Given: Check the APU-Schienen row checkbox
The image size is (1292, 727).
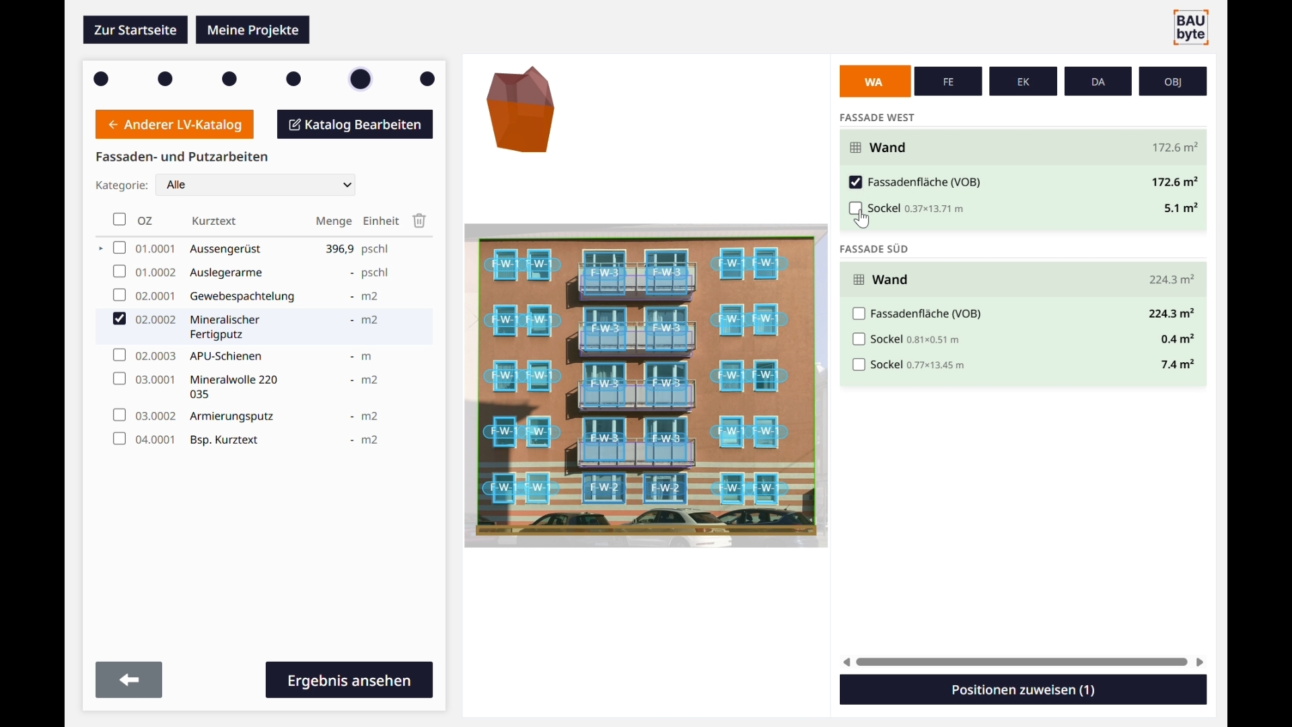Looking at the screenshot, I should point(120,355).
